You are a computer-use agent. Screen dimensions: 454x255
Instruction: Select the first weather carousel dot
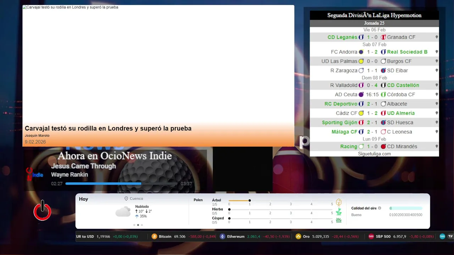(134, 225)
